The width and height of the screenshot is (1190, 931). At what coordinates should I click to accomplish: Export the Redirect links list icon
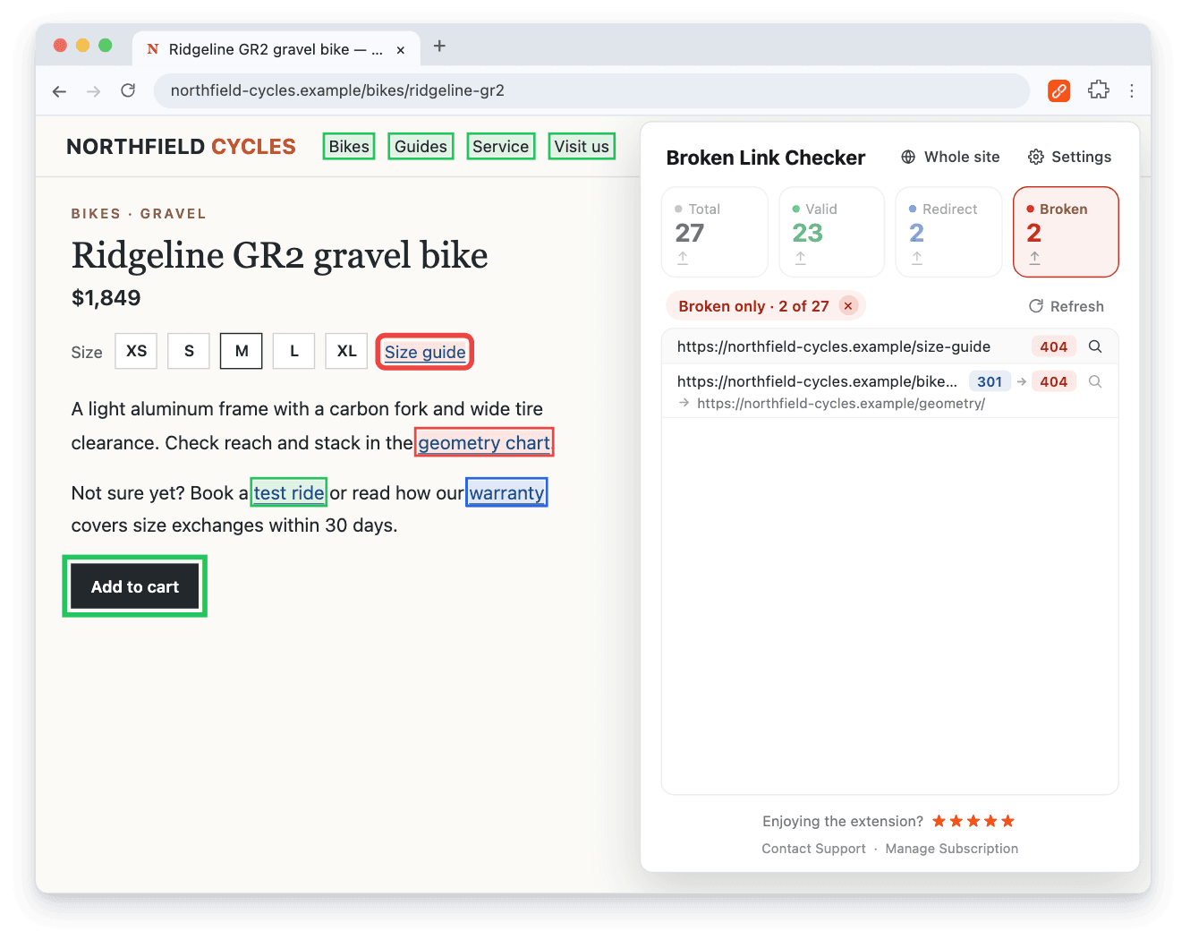point(917,258)
